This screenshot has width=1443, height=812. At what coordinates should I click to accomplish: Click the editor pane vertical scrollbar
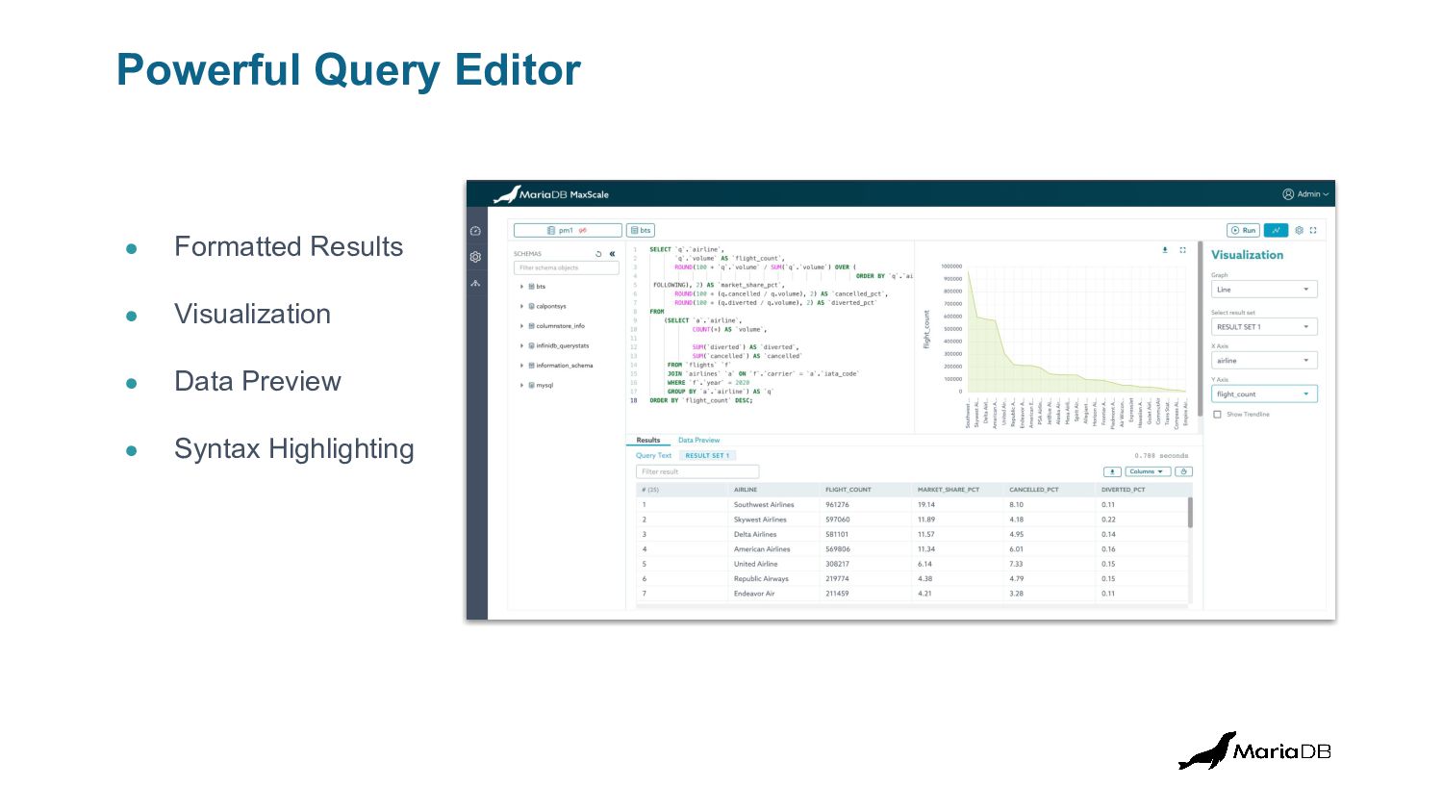click(1199, 329)
